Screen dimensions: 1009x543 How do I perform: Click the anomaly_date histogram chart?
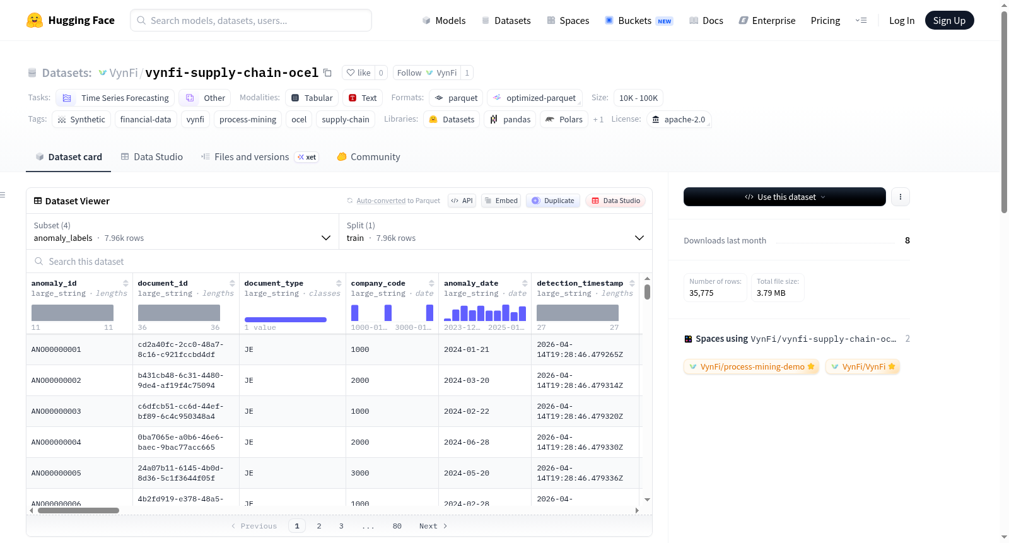coord(485,313)
